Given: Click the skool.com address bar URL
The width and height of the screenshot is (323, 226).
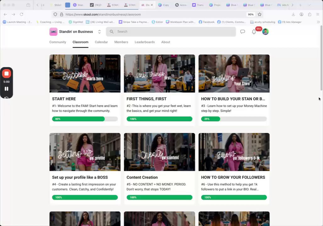Looking at the screenshot, I should coord(103,14).
